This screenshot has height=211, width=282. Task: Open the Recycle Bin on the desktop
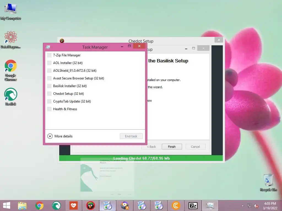(268, 182)
